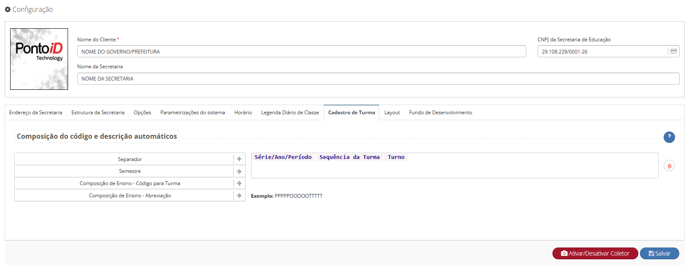Open the blue help question mark icon
Viewport: 689px width, 269px height.
coord(669,137)
